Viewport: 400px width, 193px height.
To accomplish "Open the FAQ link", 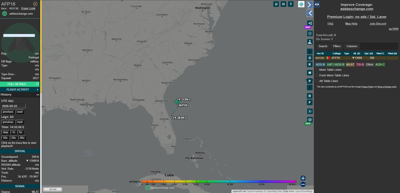I will [330, 24].
